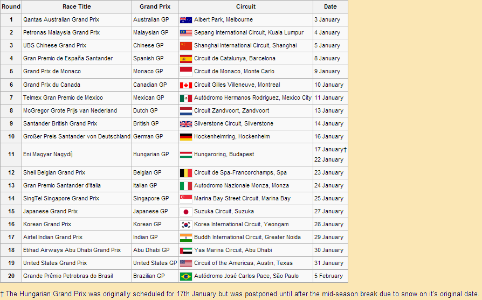Click the Brazilian flag icon
The width and height of the screenshot is (482, 300).
[185, 276]
